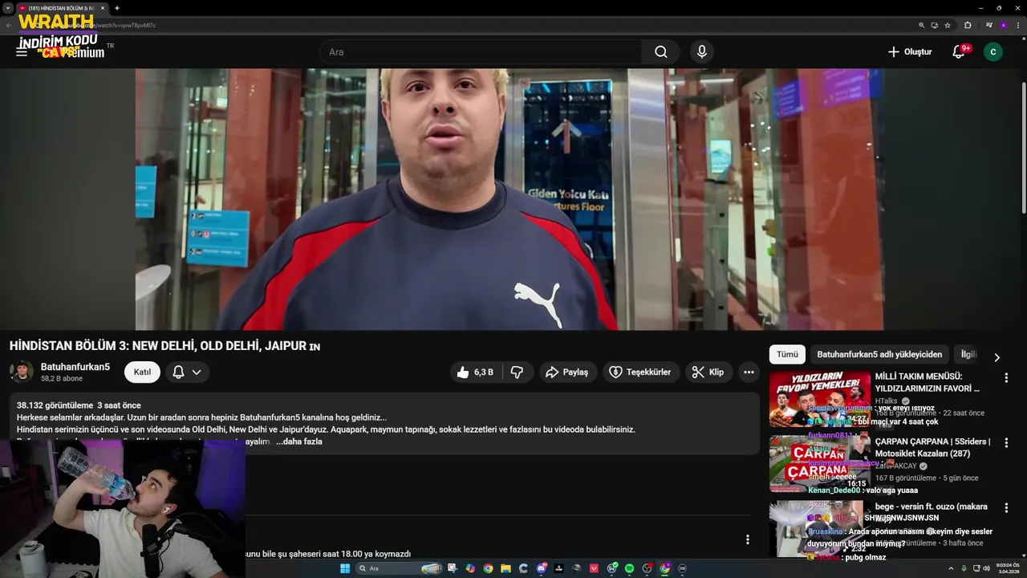Click the Paylaş share button
The height and width of the screenshot is (578, 1027).
tap(567, 372)
